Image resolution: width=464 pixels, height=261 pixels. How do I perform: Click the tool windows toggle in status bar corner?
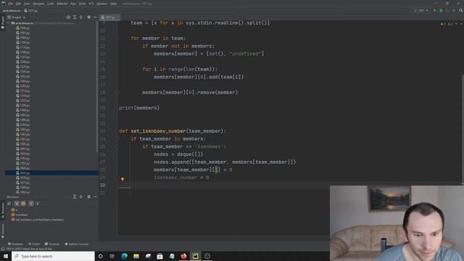coord(3,249)
